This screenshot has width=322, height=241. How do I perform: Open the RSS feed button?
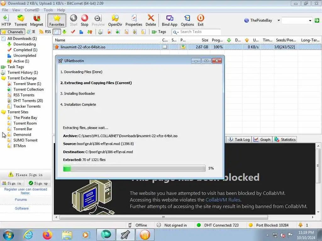pyautogui.click(x=45, y=32)
